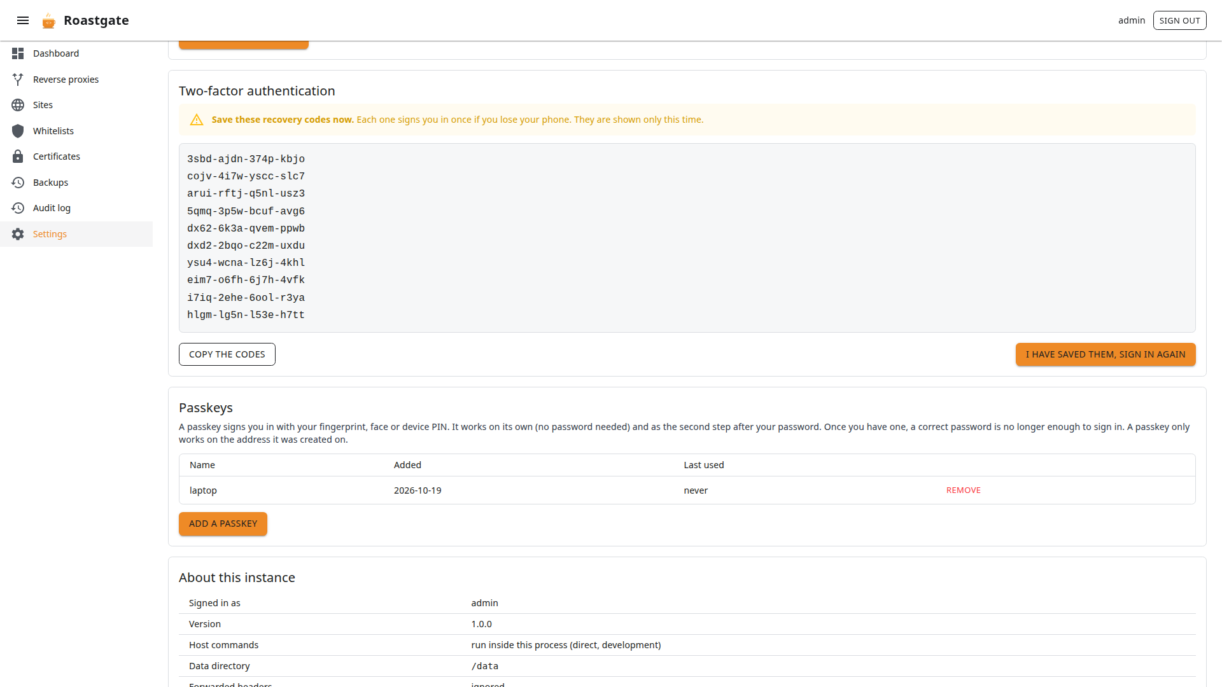Image resolution: width=1222 pixels, height=687 pixels.
Task: Click the Version value 1.0.0
Action: tap(481, 624)
